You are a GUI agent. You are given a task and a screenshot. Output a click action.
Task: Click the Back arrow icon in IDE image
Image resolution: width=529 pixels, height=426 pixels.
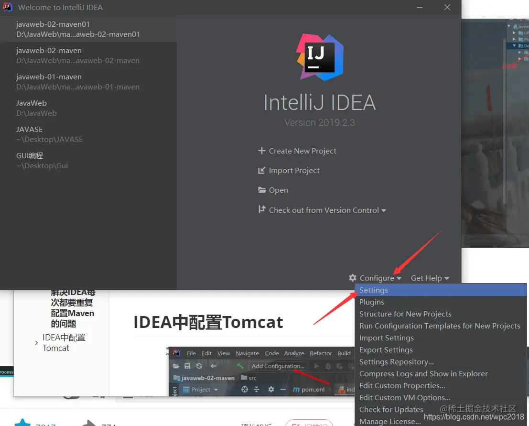coord(214,366)
